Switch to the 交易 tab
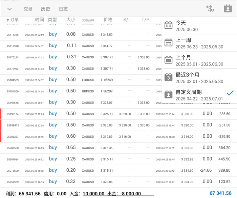 (28, 9)
